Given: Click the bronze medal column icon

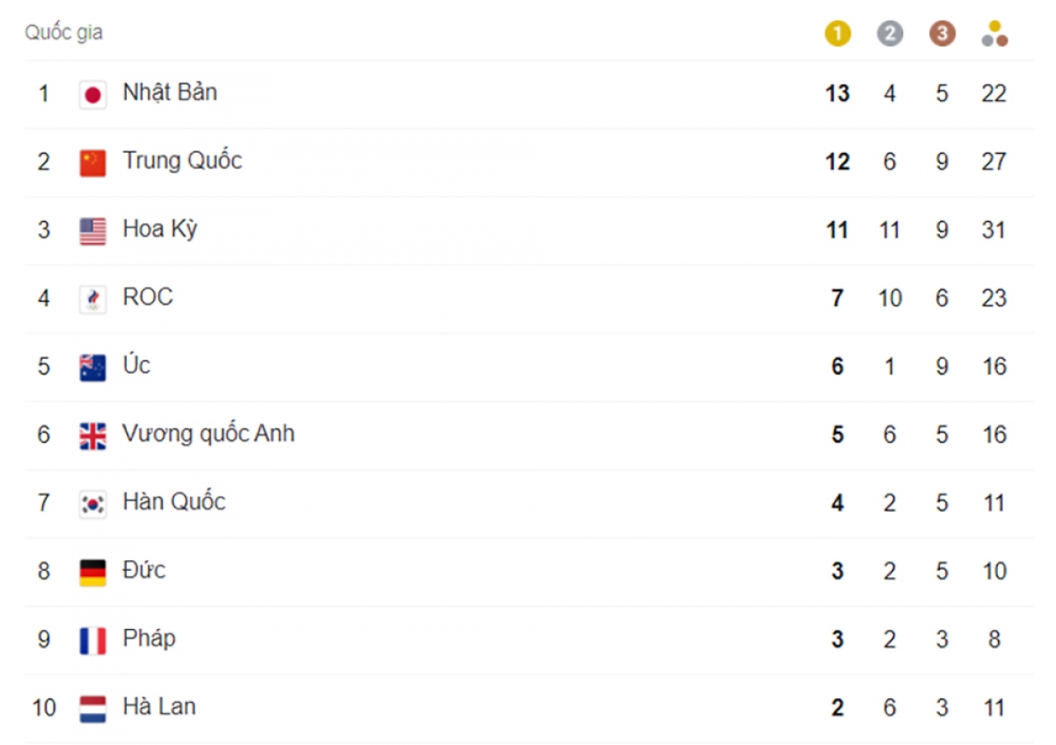Looking at the screenshot, I should (942, 33).
